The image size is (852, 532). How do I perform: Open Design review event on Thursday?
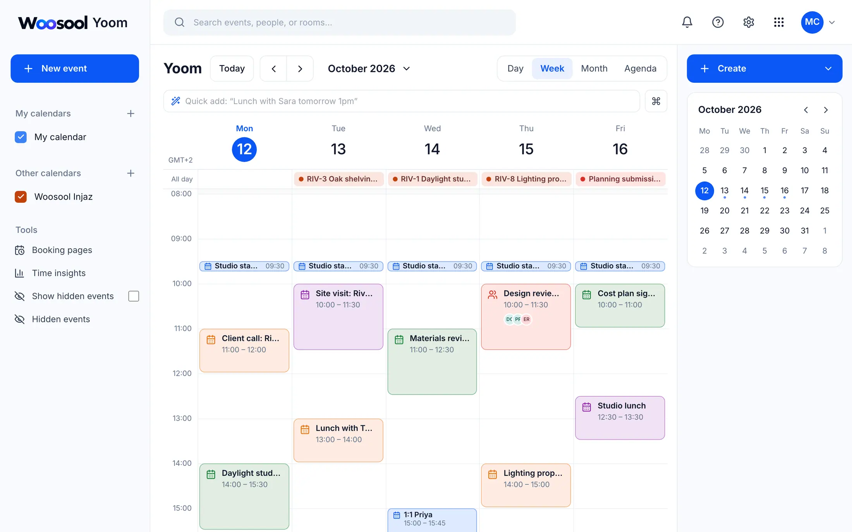click(x=526, y=316)
